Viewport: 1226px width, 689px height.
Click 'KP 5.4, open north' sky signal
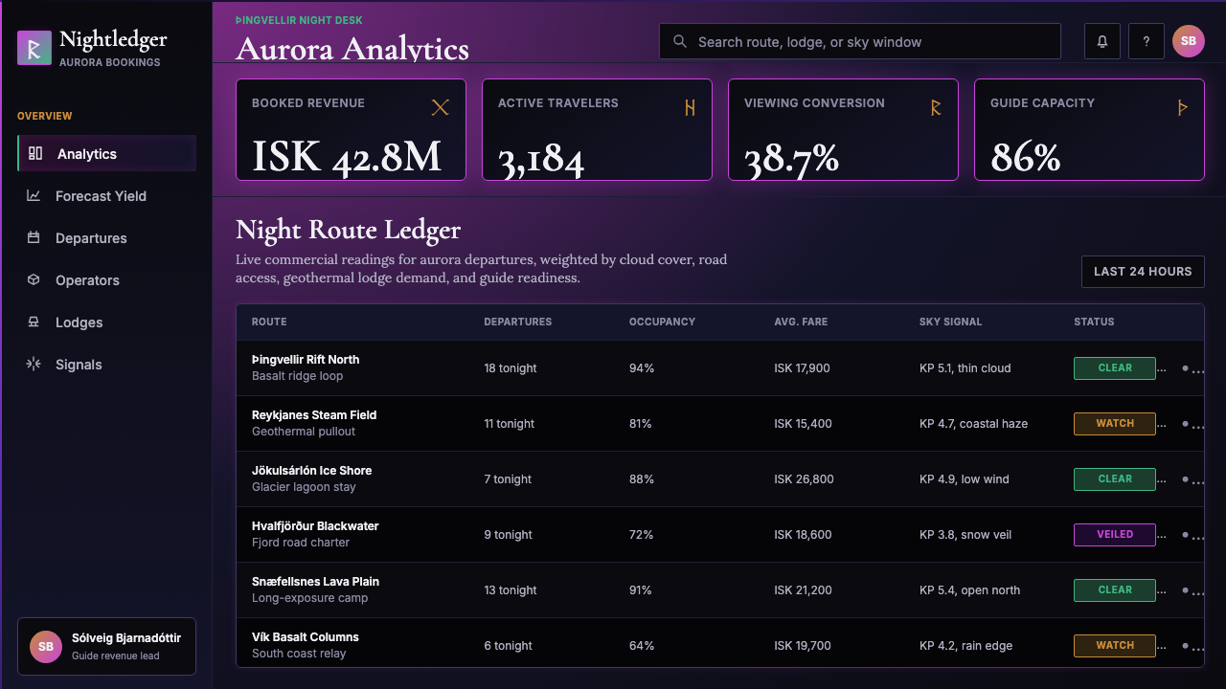[969, 589]
